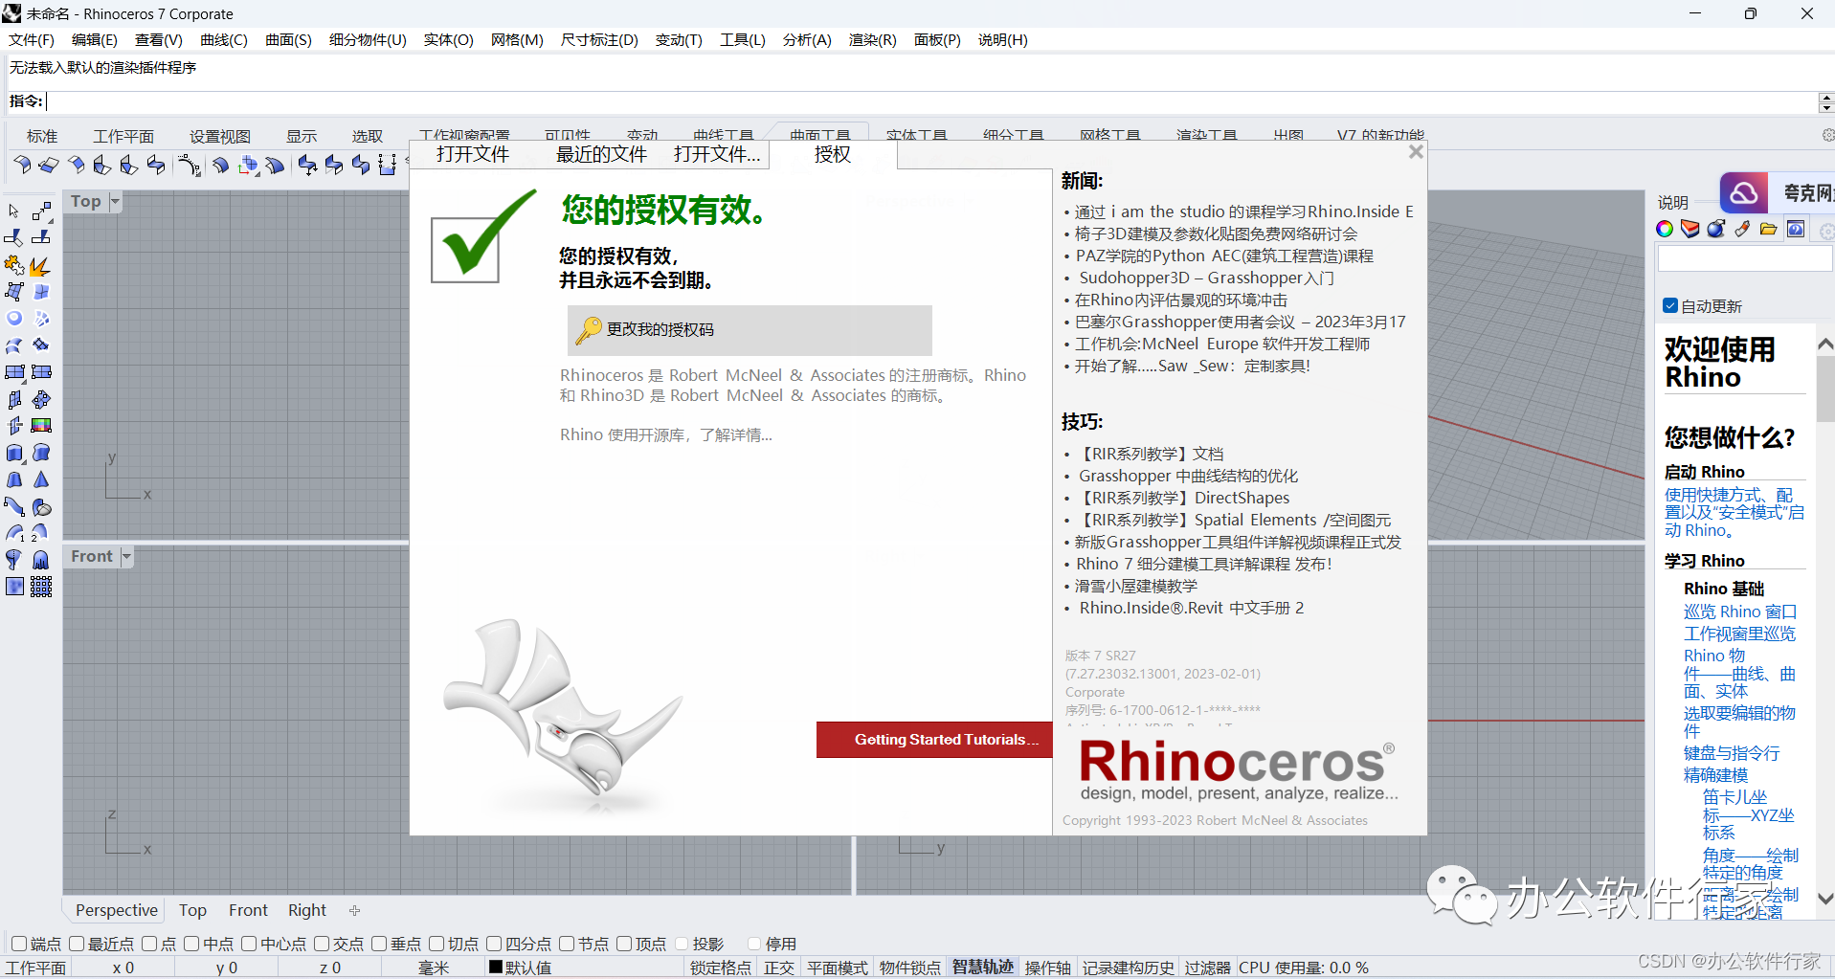Screen dimensions: 1835x979
Task: Open the yellow folder libraries panel icon
Action: (x=1768, y=229)
